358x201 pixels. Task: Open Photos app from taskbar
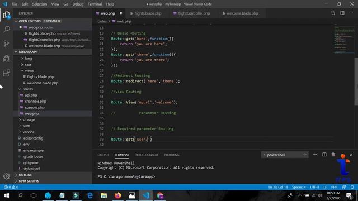pyautogui.click(x=132, y=195)
